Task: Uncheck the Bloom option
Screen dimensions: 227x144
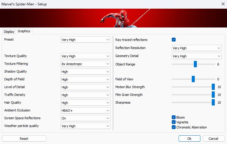Action: point(174,117)
